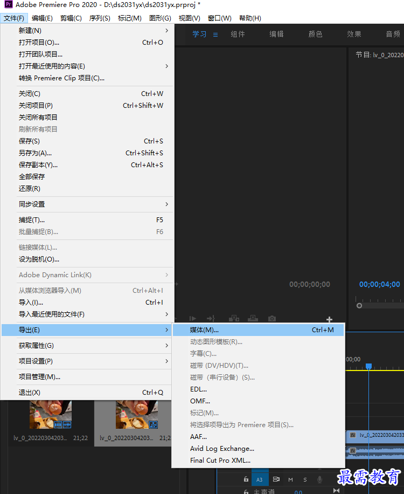This screenshot has height=494, width=404.
Task: Click the audio waveform badge on the first clip thumbnail
Action: (x=67, y=424)
